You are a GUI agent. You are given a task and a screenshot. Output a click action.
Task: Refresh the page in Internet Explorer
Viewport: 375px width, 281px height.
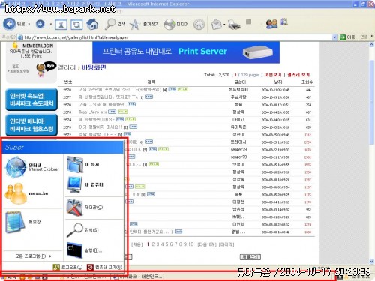[76, 25]
